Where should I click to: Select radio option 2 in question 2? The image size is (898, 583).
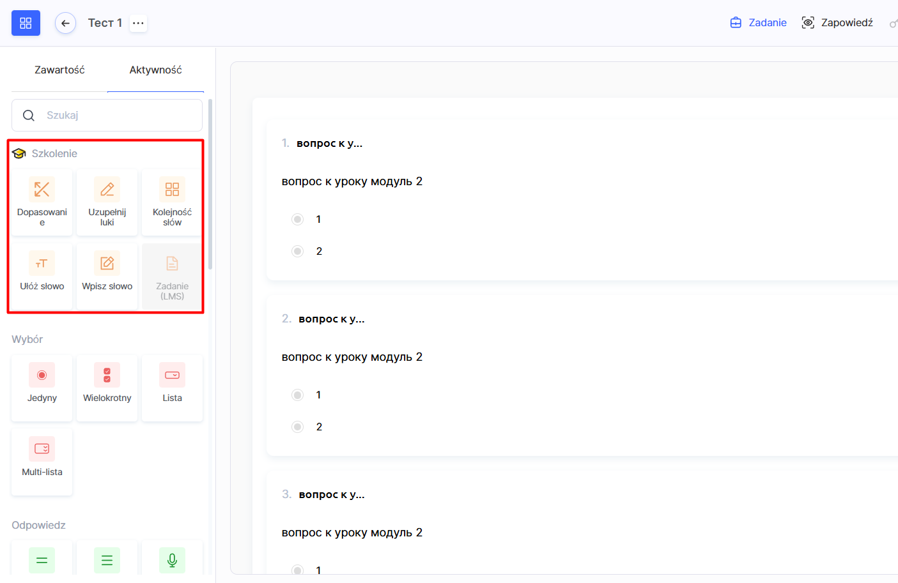click(297, 427)
